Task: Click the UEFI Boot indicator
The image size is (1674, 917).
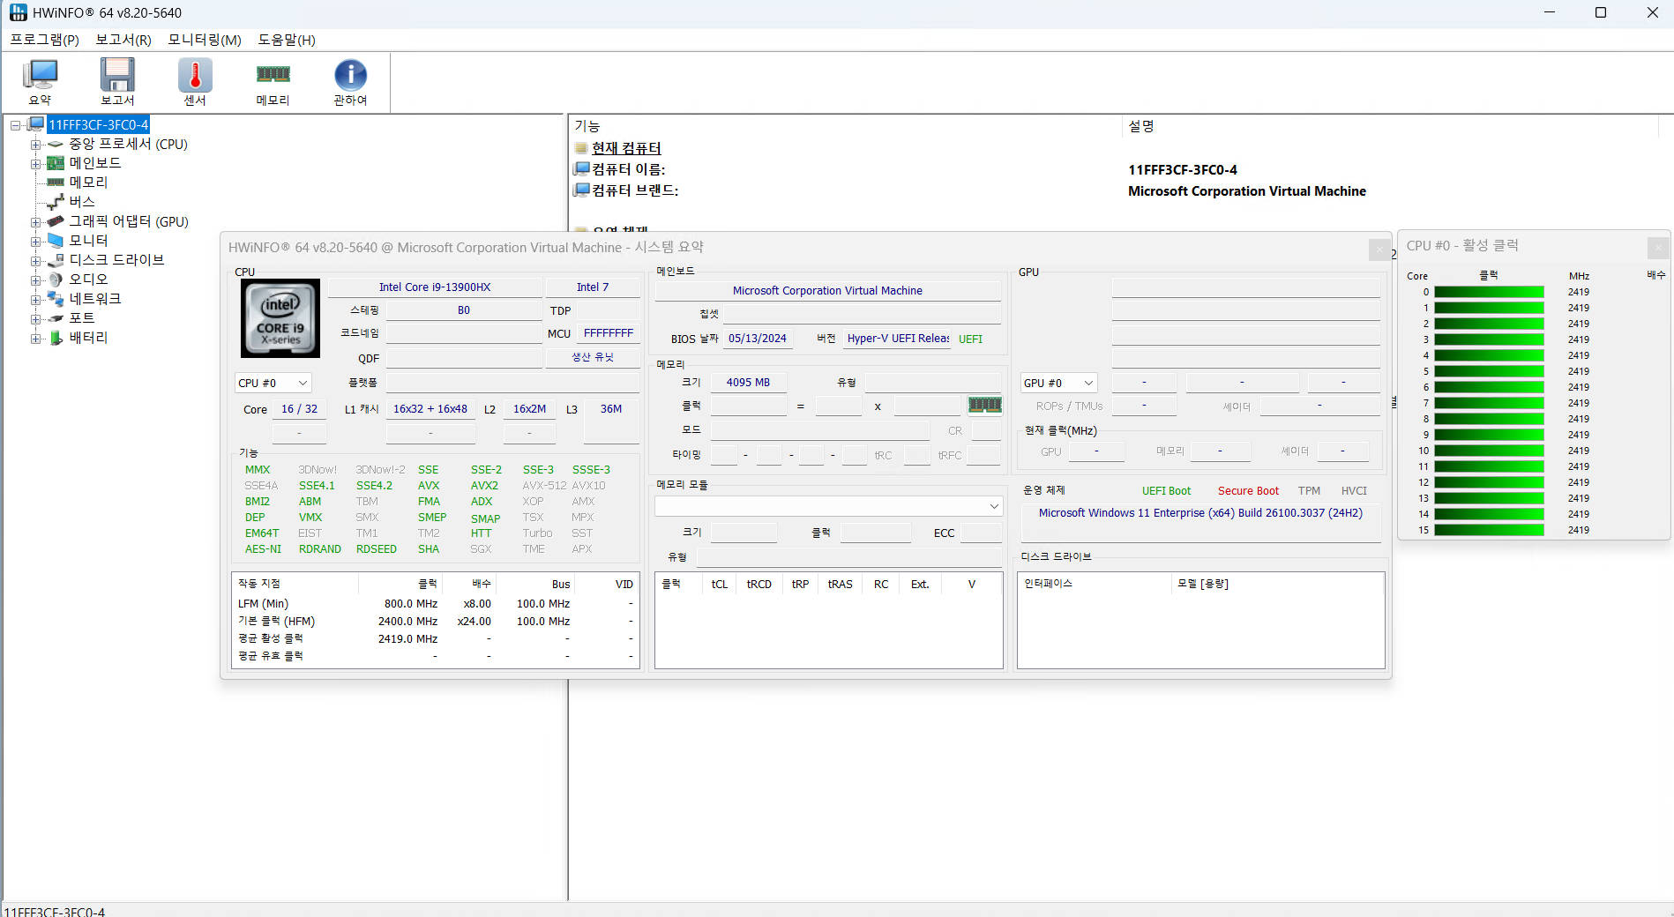Action: (1166, 491)
